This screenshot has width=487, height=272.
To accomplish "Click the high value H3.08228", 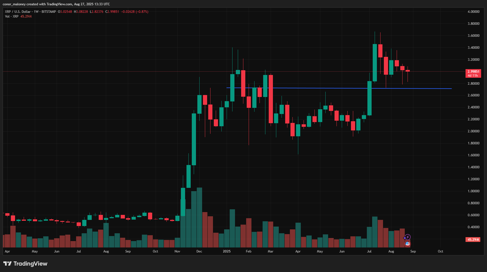I will click(x=81, y=12).
